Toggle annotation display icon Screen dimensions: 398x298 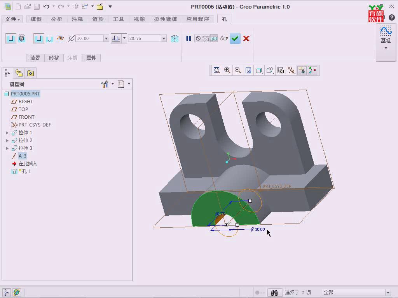pos(302,71)
